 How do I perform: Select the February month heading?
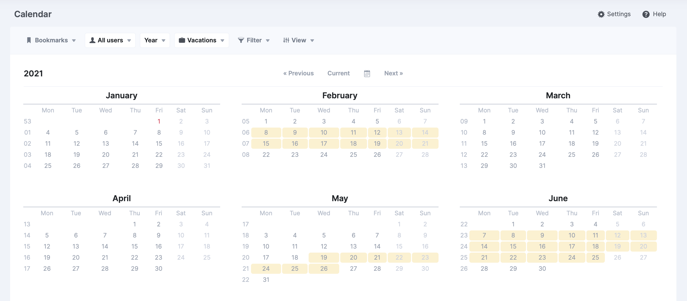tap(340, 95)
